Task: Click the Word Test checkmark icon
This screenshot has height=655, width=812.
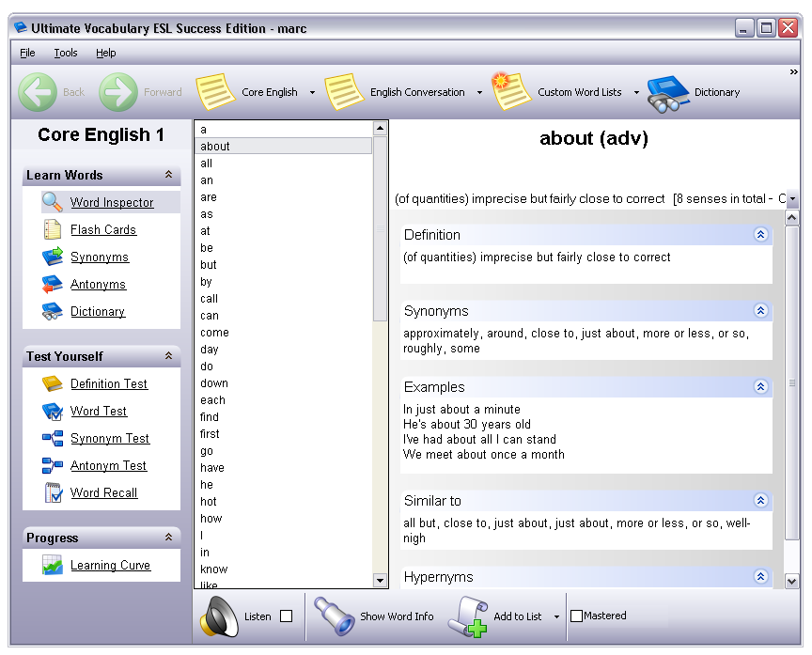Action: click(53, 412)
